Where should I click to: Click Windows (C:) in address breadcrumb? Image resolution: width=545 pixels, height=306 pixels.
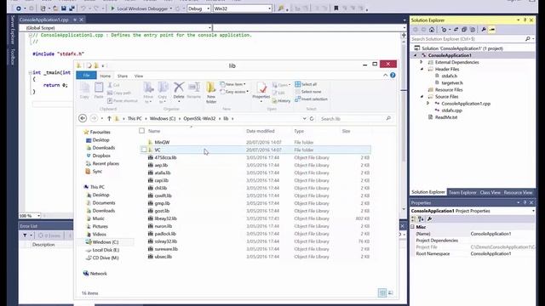point(163,119)
